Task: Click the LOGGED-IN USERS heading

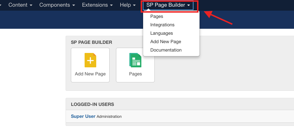Action: [x=92, y=104]
